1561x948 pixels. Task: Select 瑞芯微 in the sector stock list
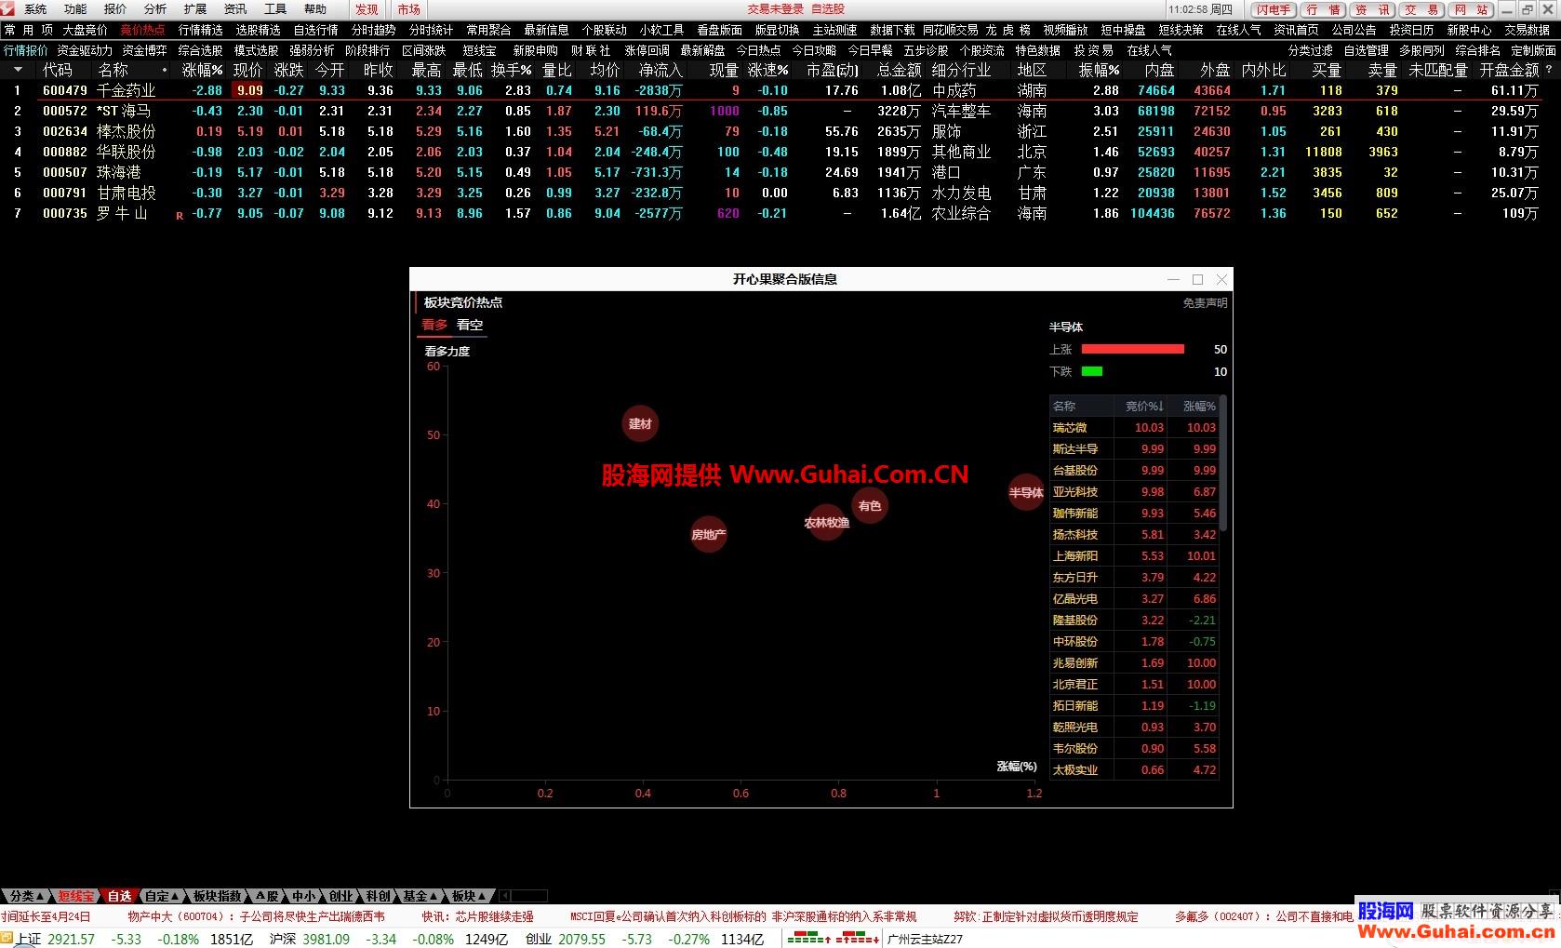coord(1134,428)
